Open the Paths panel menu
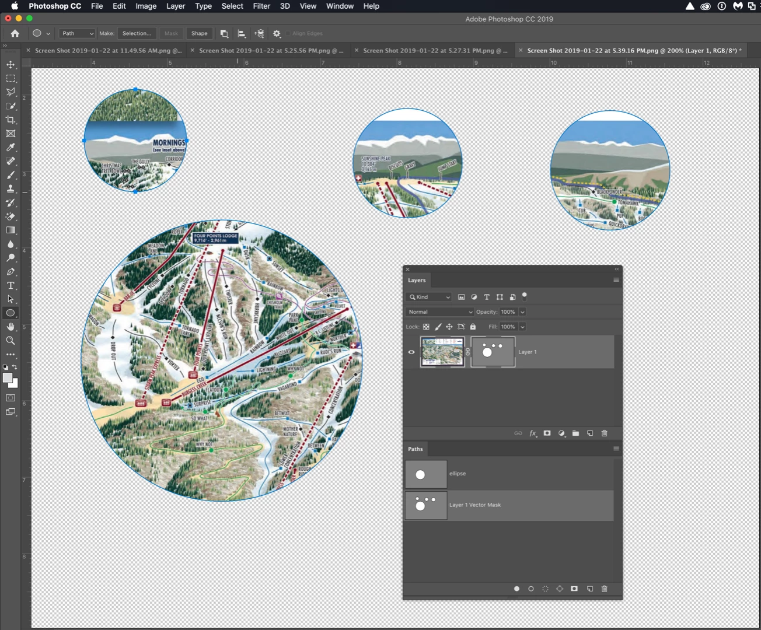Screen dimensions: 761x630 [616, 449]
